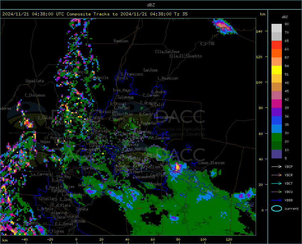This screenshot has width=302, height=244.
Task: Click the storm cell east of C_Guido
Action: point(28,123)
